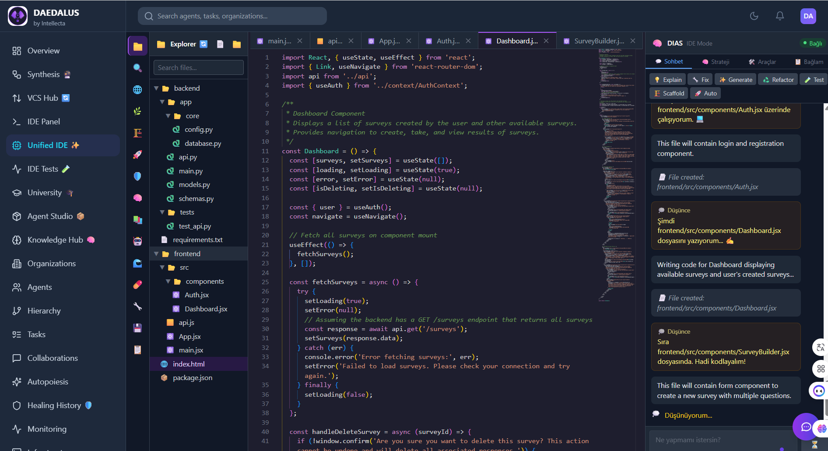Click the Refactor button

778,80
